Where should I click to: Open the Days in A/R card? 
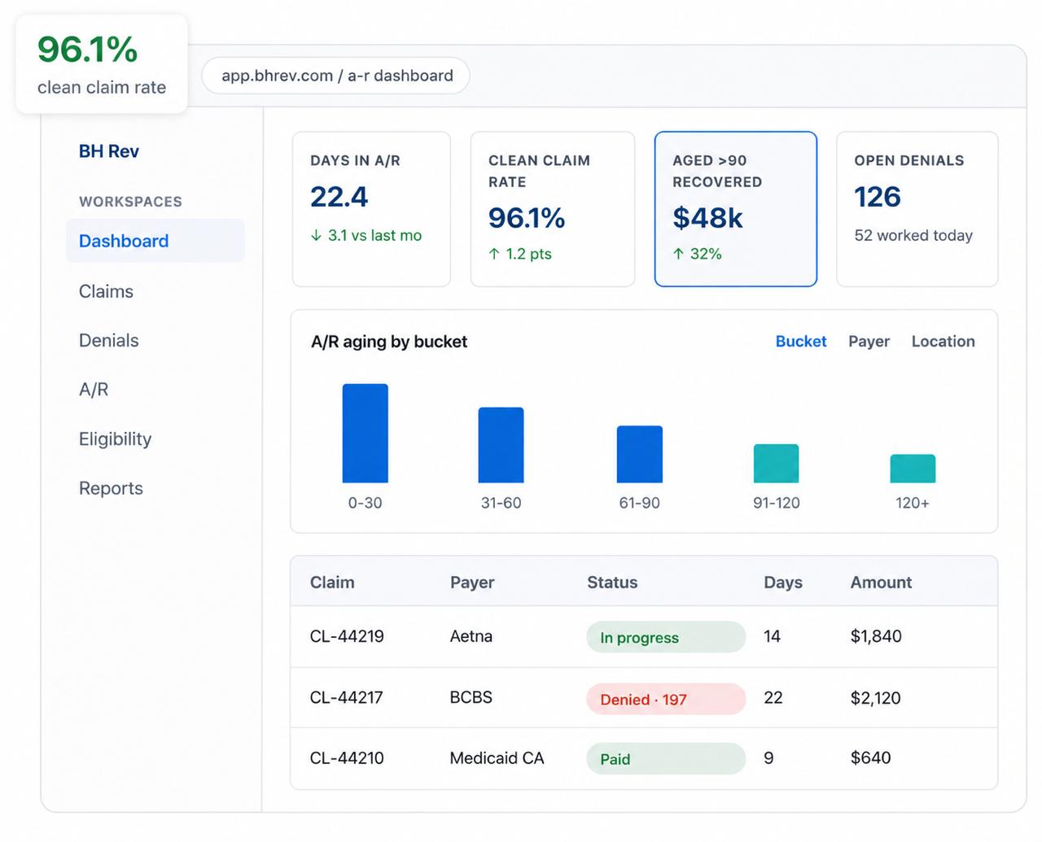tap(371, 209)
